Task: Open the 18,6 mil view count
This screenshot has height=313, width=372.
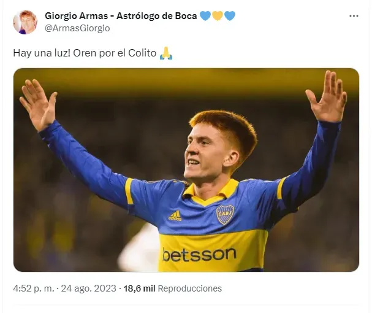Action: tap(139, 288)
